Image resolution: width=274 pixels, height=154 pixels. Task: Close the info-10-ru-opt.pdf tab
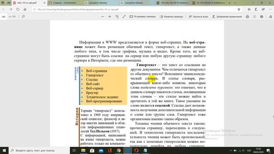coord(45,3)
